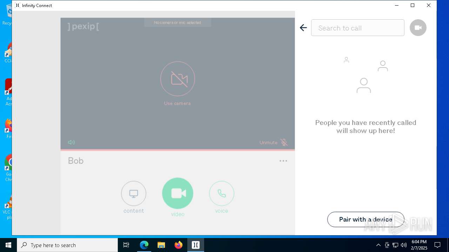Click the camera call button beside search
This screenshot has width=449, height=252.
(418, 28)
